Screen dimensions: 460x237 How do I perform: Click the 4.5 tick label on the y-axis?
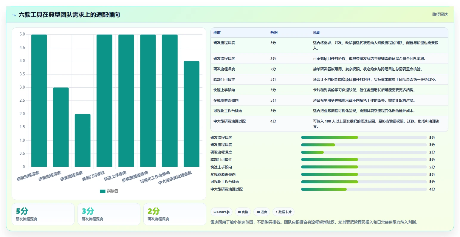pos(22,48)
